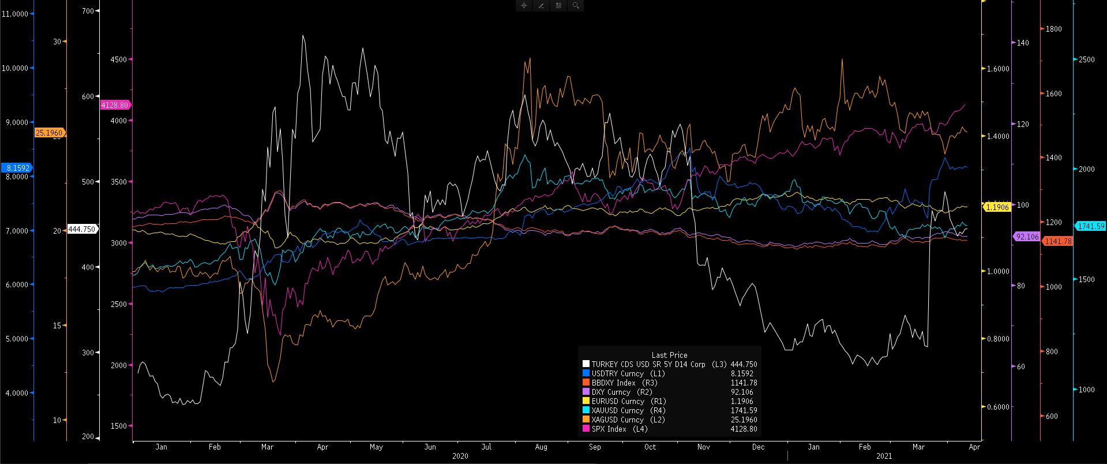Click the 2021 year label
Viewport: 1107px width, 464px height.
tap(884, 456)
